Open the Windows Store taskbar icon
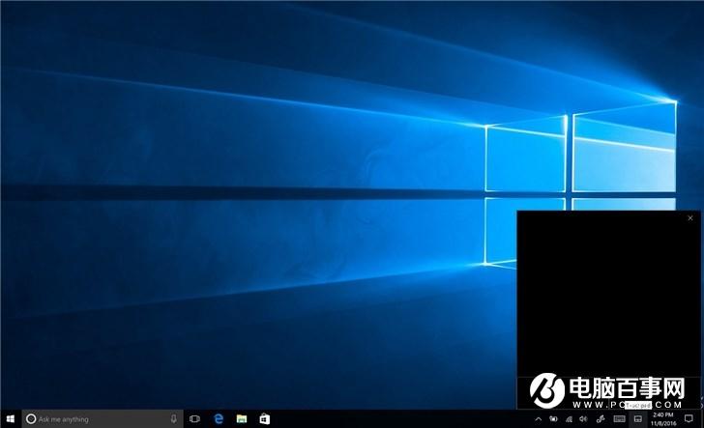 264,419
